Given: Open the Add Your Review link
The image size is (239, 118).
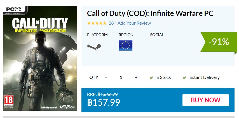Looking at the screenshot, I should click(x=134, y=23).
